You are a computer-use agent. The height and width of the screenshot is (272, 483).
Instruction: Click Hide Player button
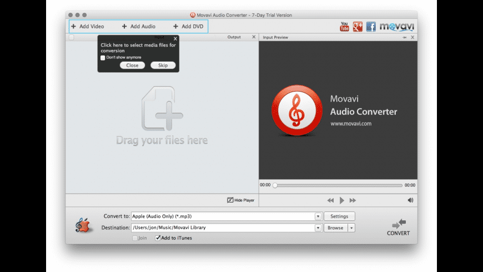click(240, 200)
